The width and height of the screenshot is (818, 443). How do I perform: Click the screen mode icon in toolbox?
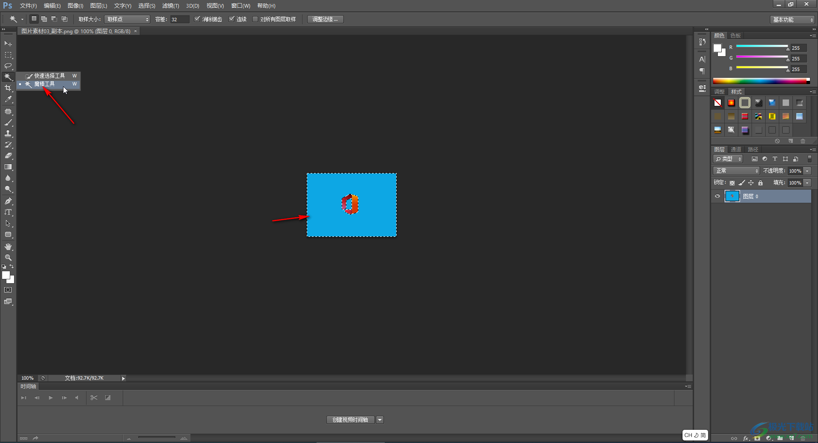coord(8,301)
